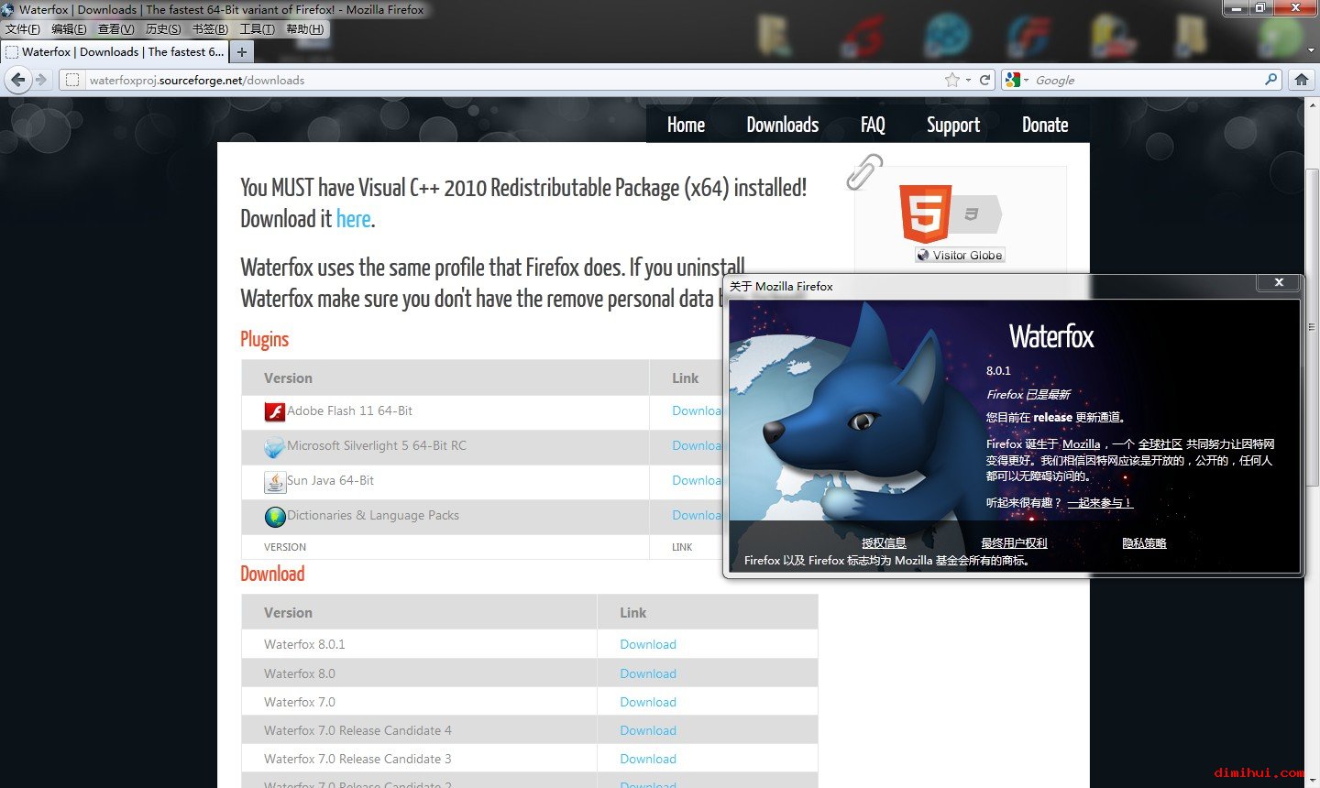Go back using the Back arrow button

[17, 80]
